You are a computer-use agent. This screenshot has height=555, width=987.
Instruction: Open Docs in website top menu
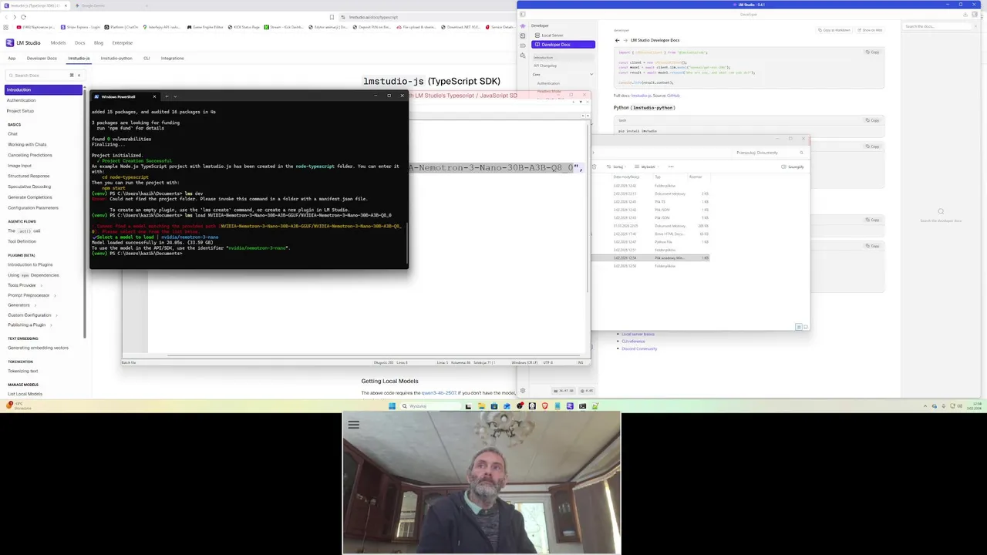(79, 43)
